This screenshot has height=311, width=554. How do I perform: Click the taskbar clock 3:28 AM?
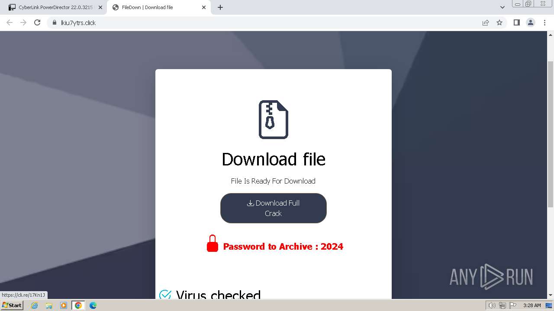(x=532, y=305)
